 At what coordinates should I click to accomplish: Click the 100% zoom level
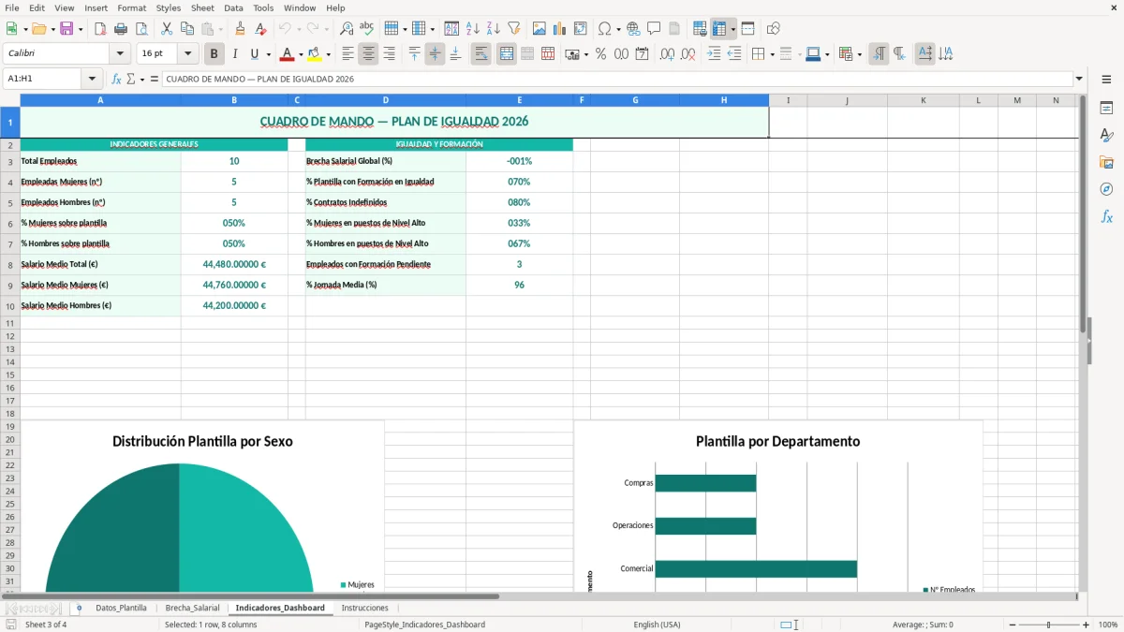click(x=1108, y=625)
